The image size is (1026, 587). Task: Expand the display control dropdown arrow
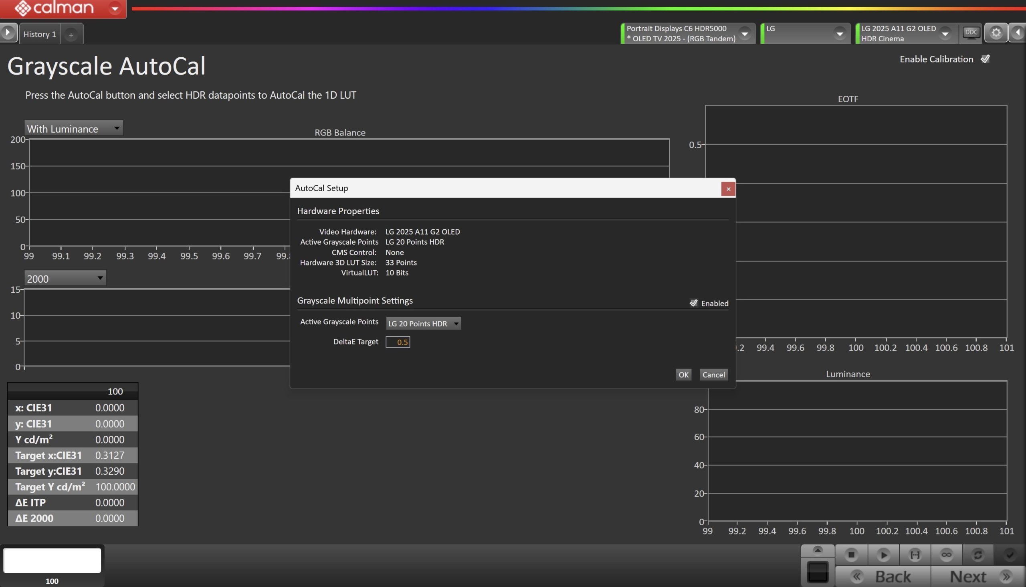pos(945,33)
